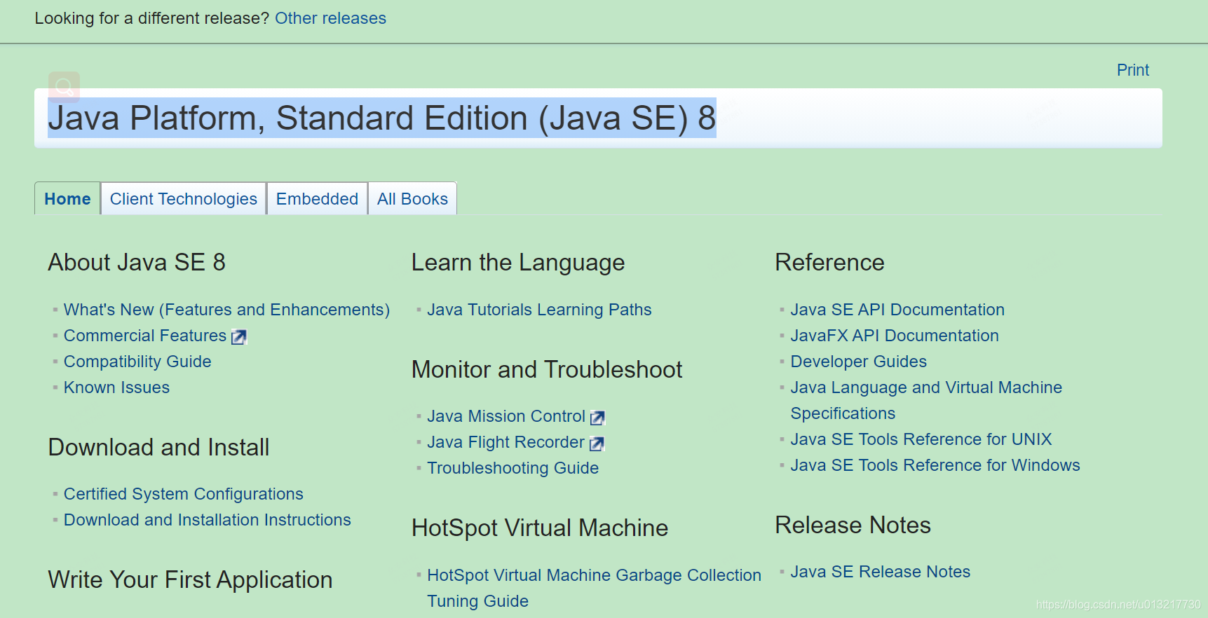Click external-link icon beside Java Flight Recorder
Viewport: 1208px width, 618px height.
(597, 444)
